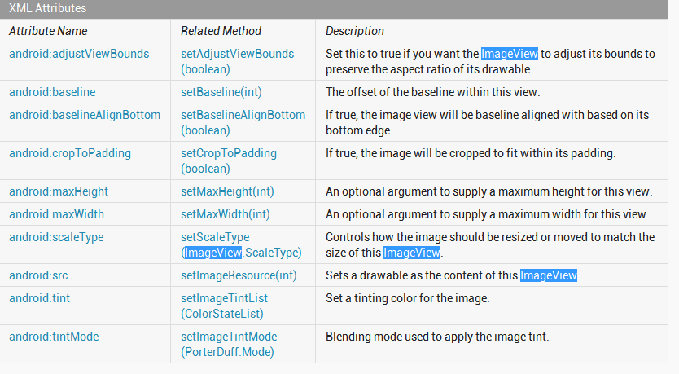Open the android:baseline attribute link

coord(52,92)
